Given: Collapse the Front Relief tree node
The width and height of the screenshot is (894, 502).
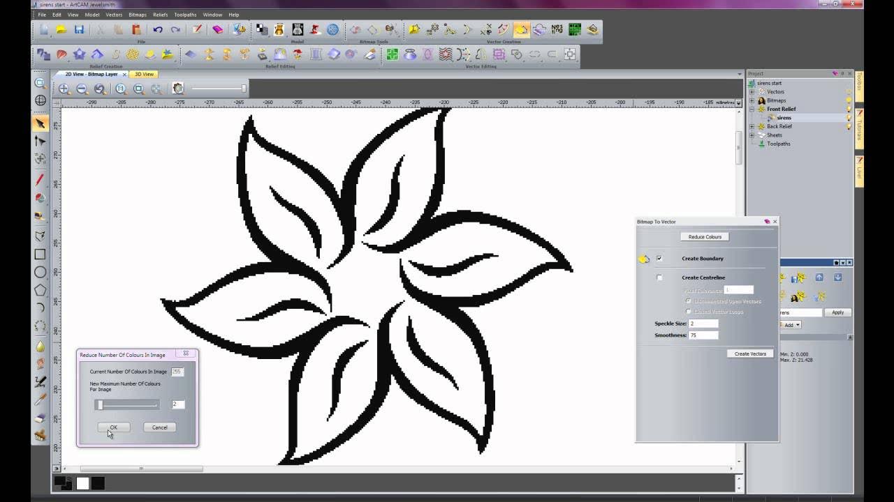Looking at the screenshot, I should (x=752, y=109).
